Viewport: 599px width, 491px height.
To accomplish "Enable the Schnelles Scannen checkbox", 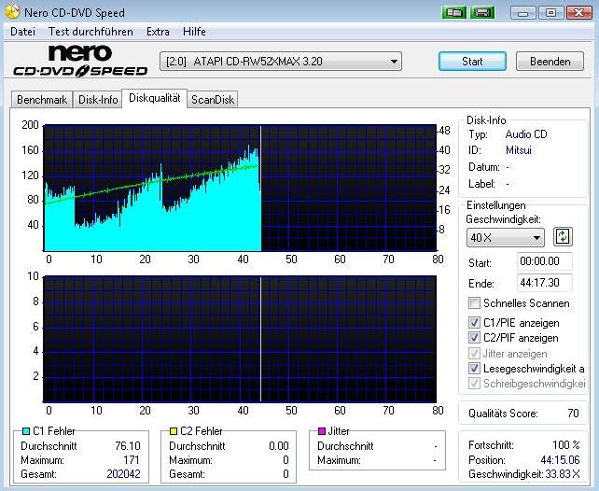I will [x=476, y=303].
